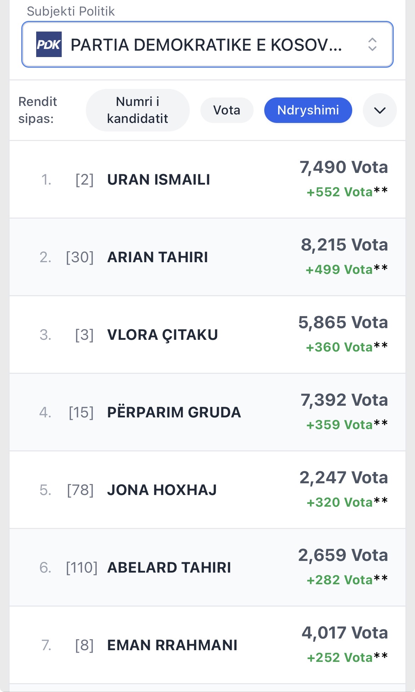Click candidate number [110] label

click(82, 568)
